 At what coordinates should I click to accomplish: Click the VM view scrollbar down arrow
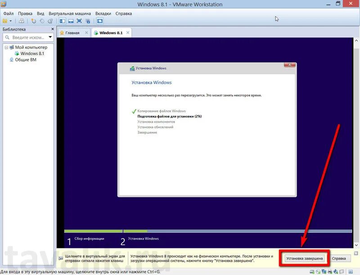356,245
